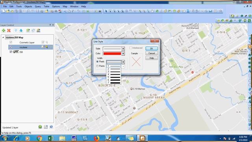The image size is (252, 142).
Task: Choose line width 7 from the list
Action: (x=114, y=82)
